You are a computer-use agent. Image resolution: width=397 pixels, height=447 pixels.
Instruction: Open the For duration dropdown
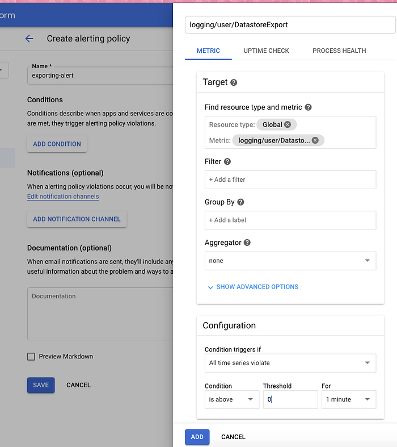tap(348, 399)
